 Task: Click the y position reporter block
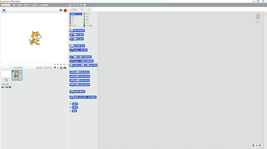click(75, 107)
